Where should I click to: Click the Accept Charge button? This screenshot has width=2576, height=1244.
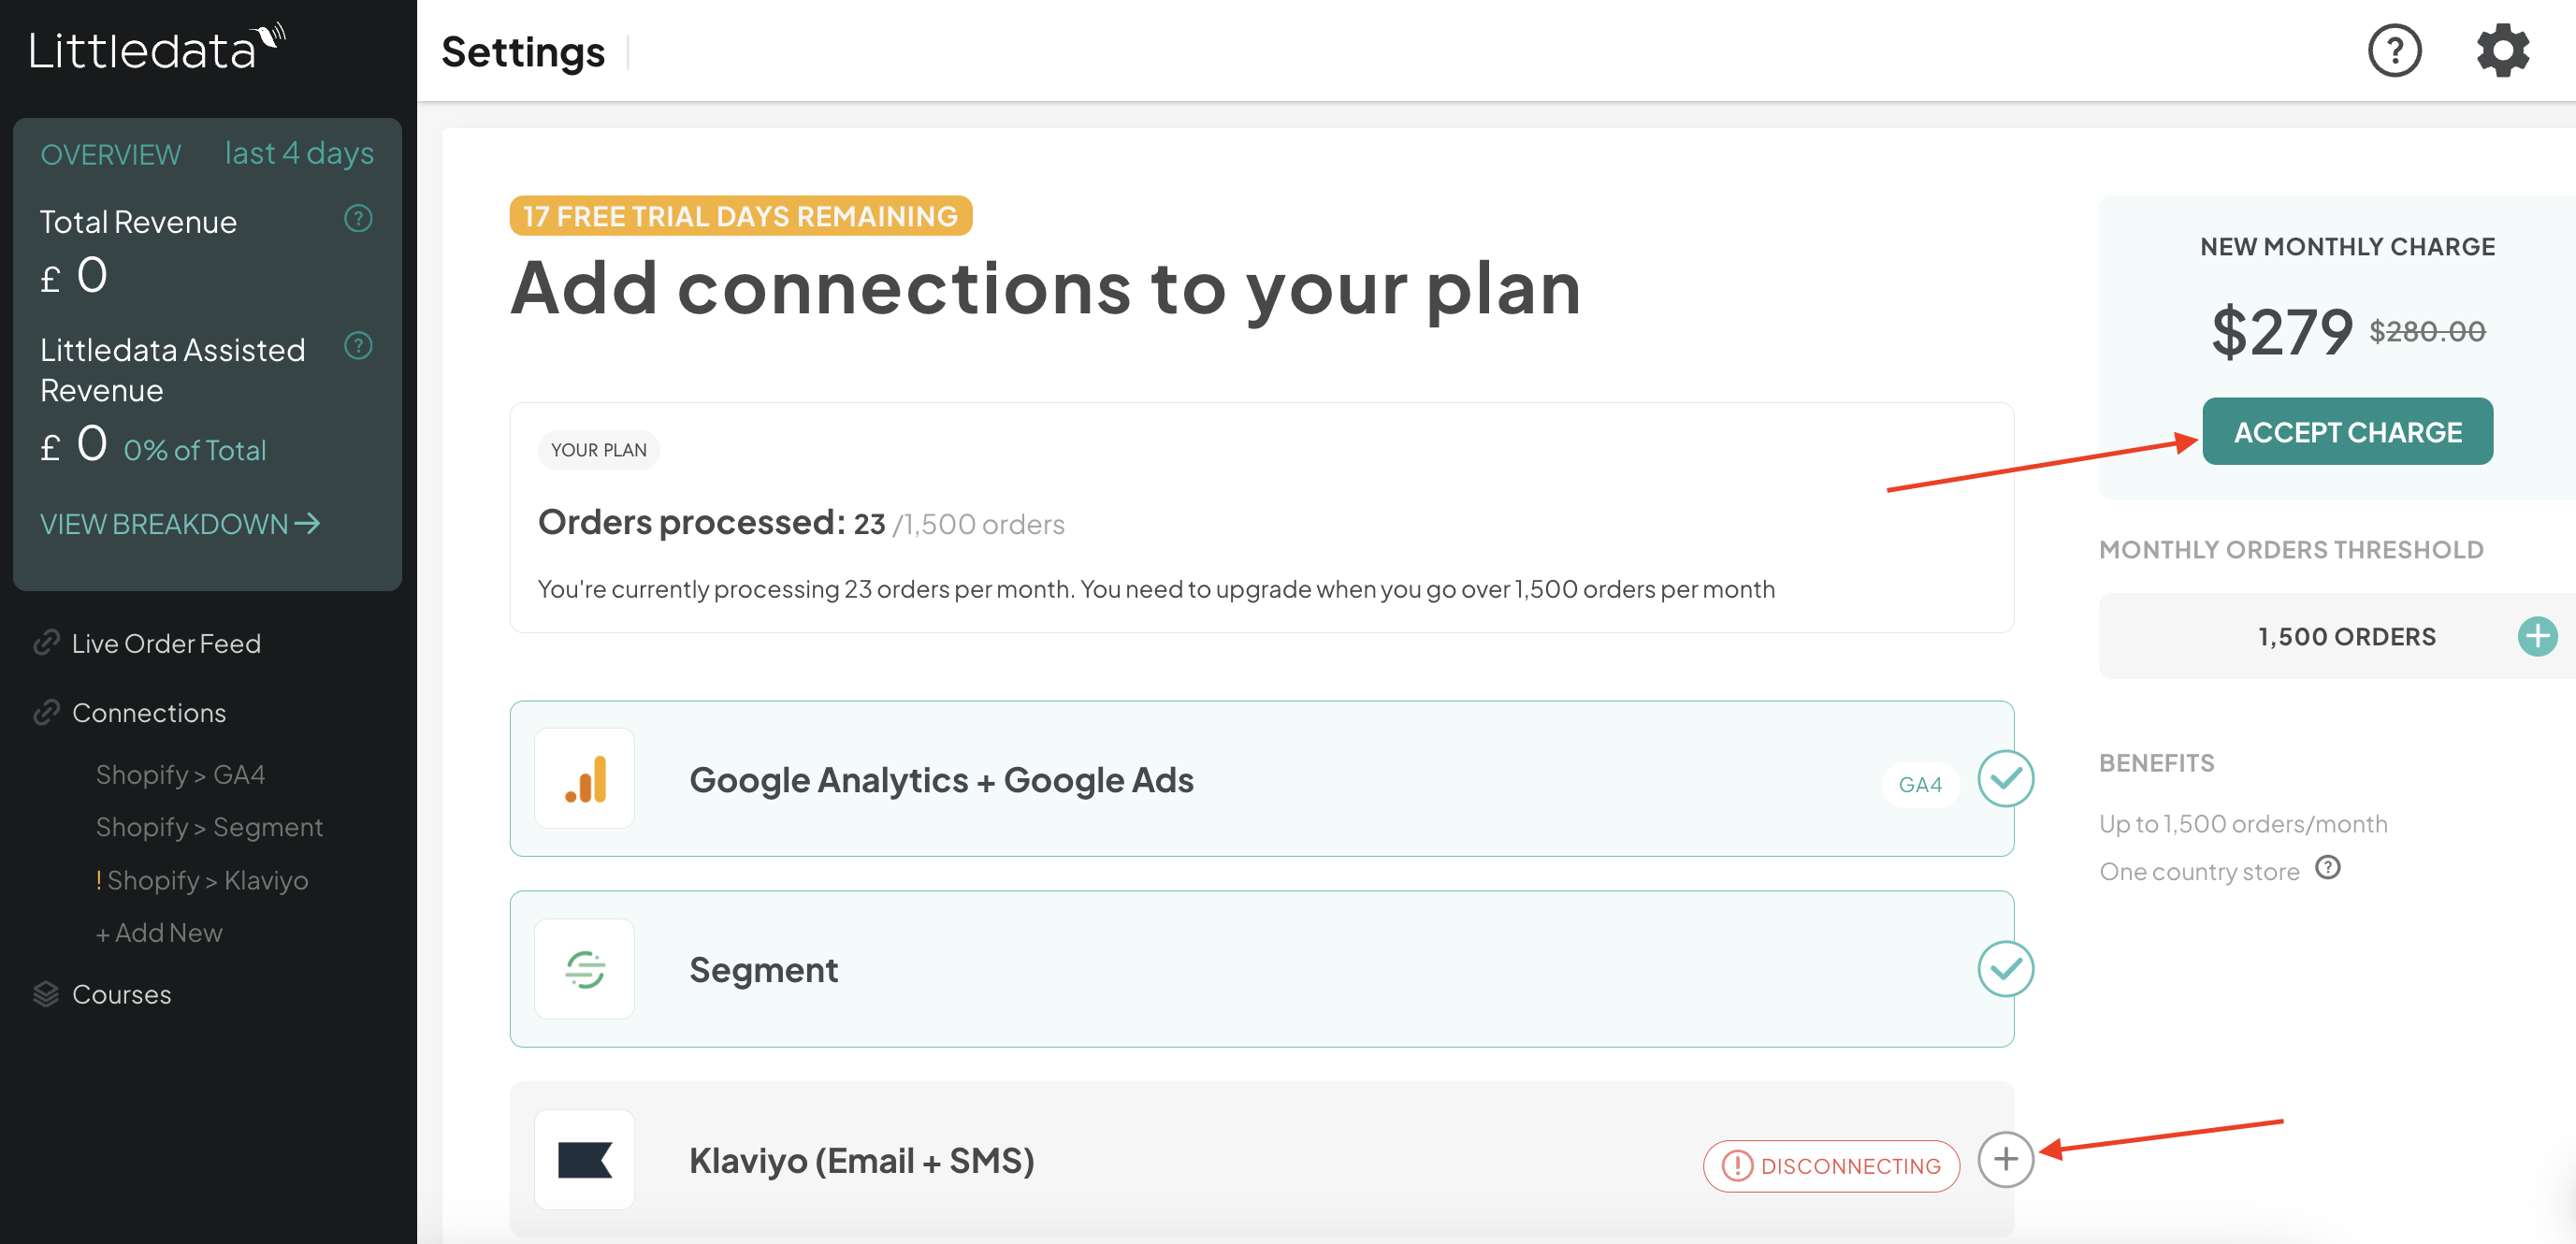tap(2347, 431)
